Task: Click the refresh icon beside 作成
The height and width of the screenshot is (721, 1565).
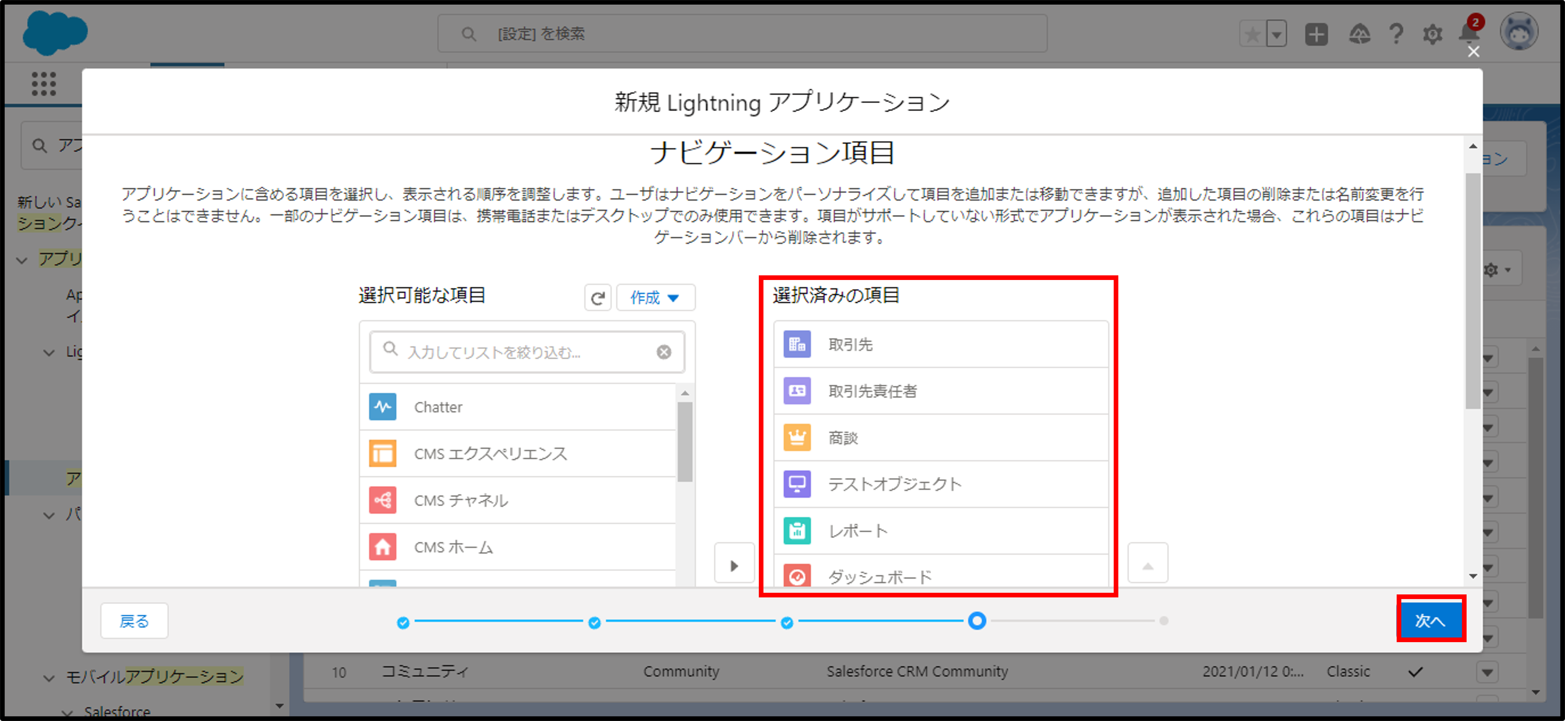Action: (x=597, y=298)
